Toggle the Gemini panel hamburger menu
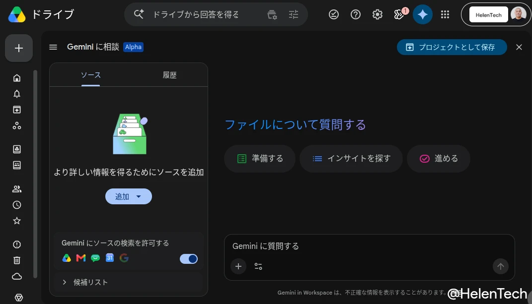Screen dimensions: 532x304 coord(53,47)
